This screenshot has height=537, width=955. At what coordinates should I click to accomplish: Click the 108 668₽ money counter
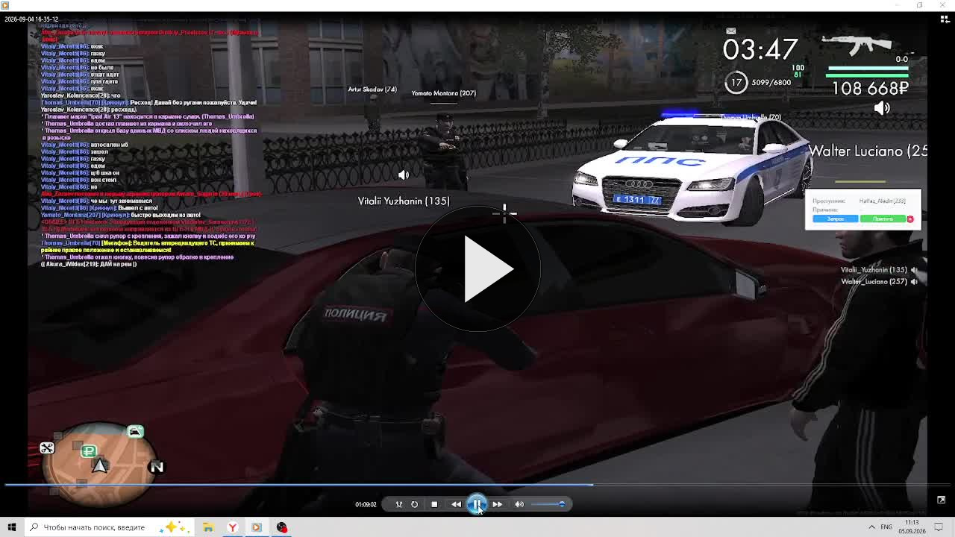click(x=870, y=89)
